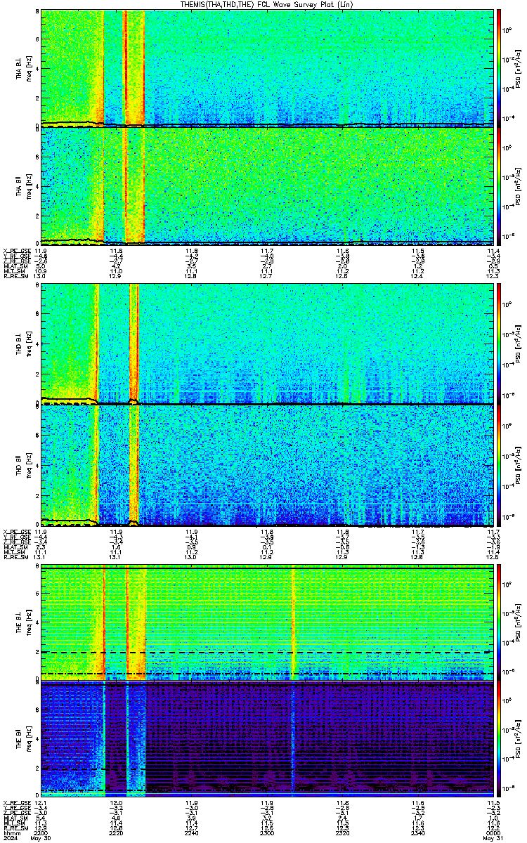527x843 pixels.
Task: Select the dark purple THE B-parallel spectrogram panel
Action: click(x=266, y=738)
